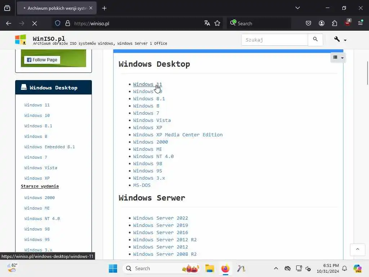Select Windows XP in sidebar menu

(x=37, y=178)
